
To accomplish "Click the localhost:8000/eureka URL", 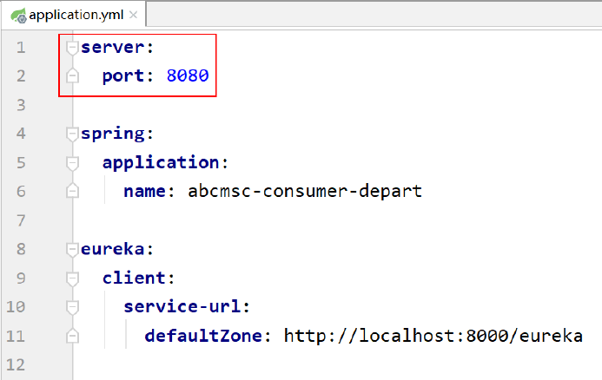I will (x=433, y=336).
